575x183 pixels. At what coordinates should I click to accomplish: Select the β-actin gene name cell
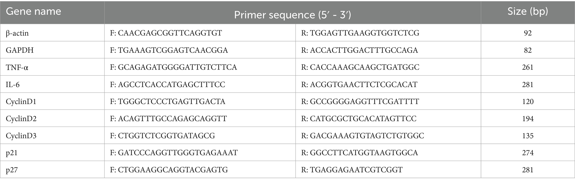pos(17,33)
